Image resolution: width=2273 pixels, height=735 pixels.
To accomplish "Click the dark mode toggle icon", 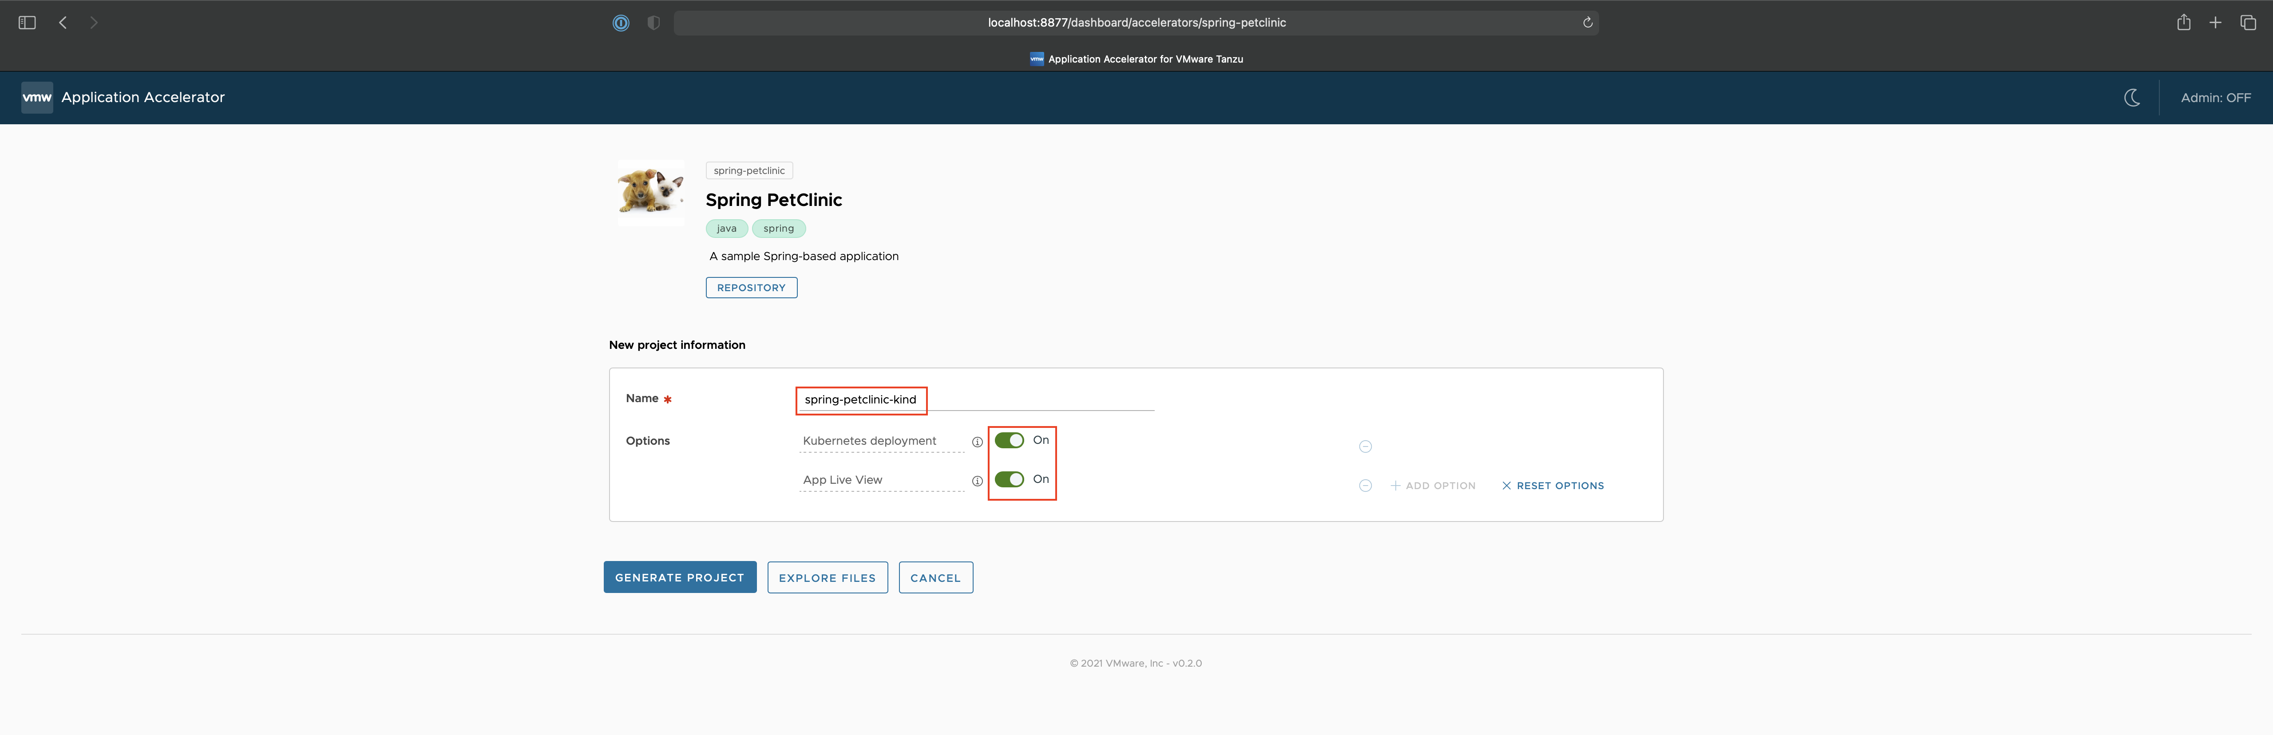I will 2132,97.
